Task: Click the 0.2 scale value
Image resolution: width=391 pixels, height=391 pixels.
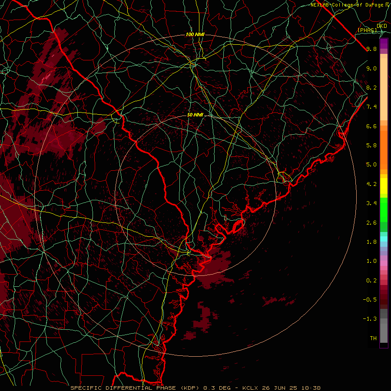Action: point(371,281)
